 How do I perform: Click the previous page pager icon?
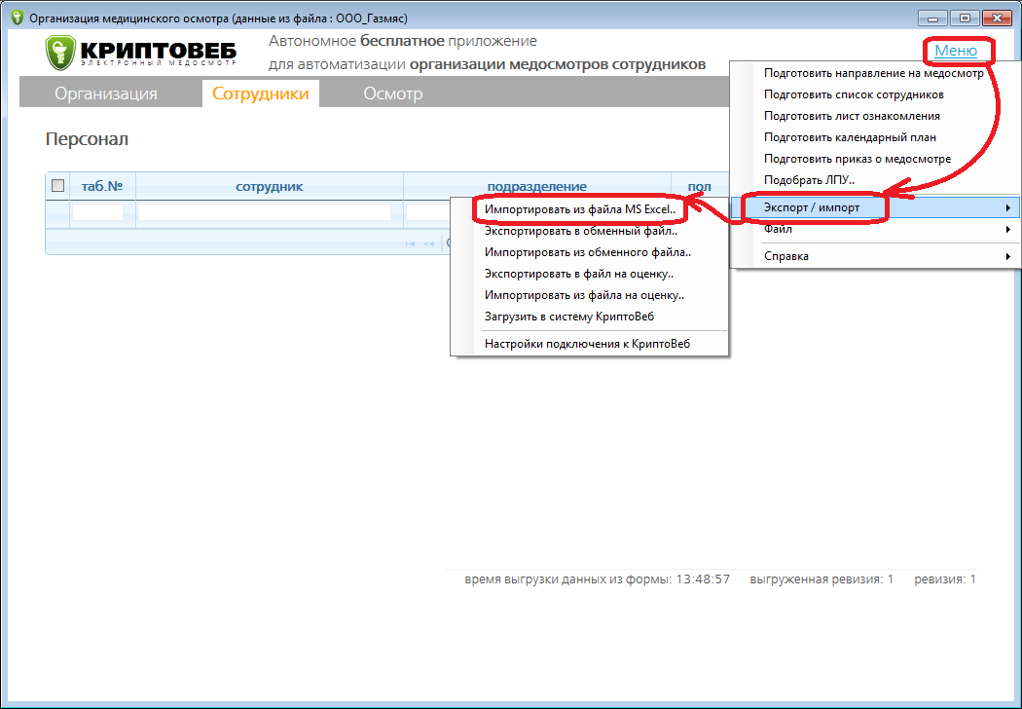coord(428,243)
